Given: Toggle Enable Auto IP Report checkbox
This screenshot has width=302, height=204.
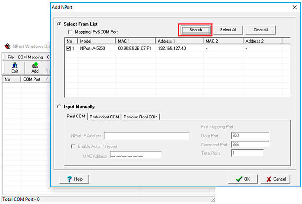Looking at the screenshot, I should pos(73,146).
